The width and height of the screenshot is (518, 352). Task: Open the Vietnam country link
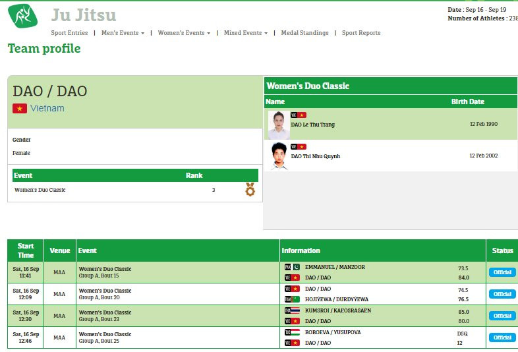[x=47, y=108]
